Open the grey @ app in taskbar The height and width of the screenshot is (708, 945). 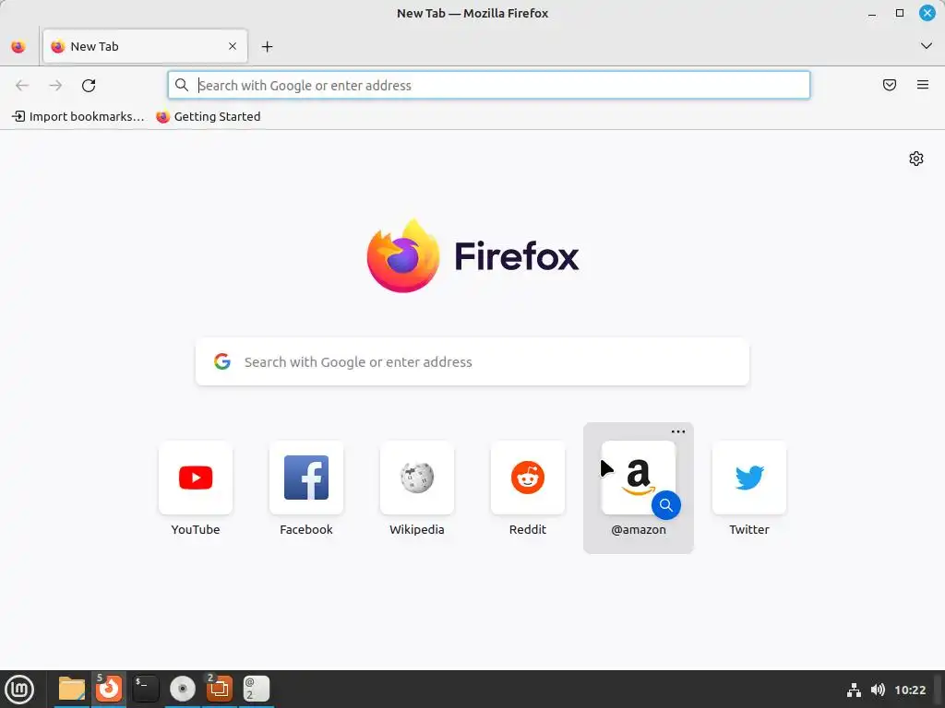coord(257,690)
